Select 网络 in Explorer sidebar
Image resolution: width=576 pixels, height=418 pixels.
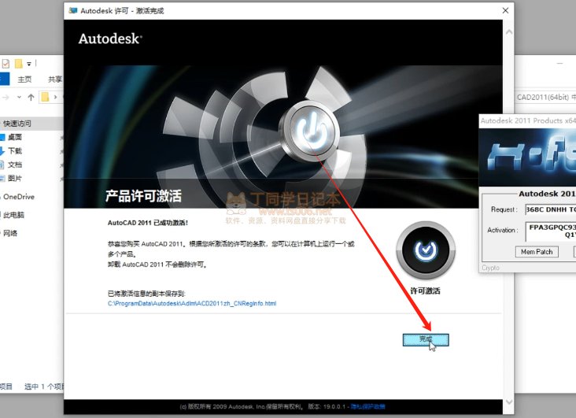(x=10, y=233)
